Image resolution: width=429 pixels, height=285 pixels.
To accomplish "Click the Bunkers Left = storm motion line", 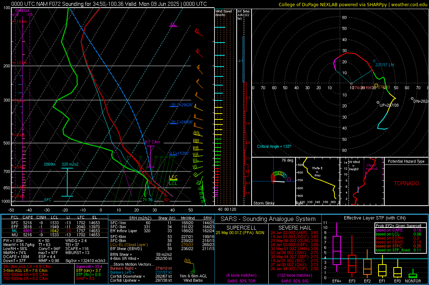I will (141, 272).
